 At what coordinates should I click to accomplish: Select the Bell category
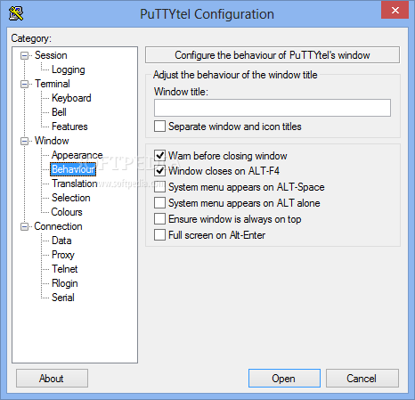point(59,112)
